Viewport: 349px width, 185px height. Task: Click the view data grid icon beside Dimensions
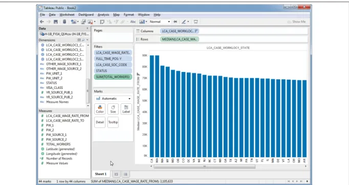pyautogui.click(x=79, y=40)
